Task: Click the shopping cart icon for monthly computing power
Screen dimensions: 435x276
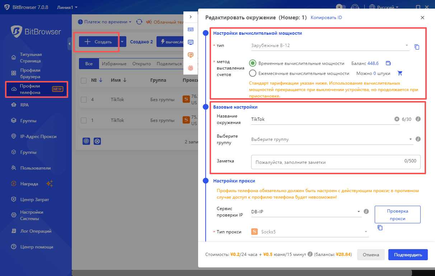Action: pos(400,73)
